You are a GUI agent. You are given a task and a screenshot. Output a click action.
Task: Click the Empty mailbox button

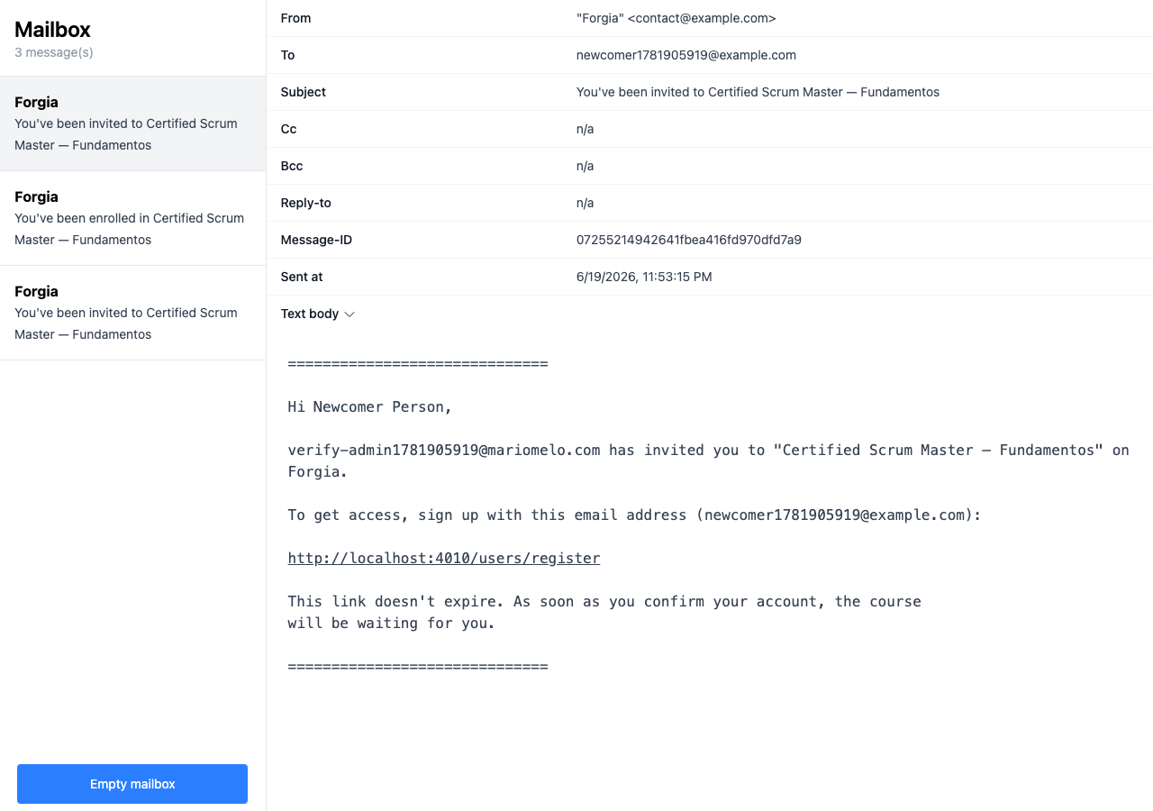[x=132, y=784]
